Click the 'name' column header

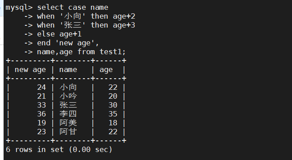coord(68,70)
